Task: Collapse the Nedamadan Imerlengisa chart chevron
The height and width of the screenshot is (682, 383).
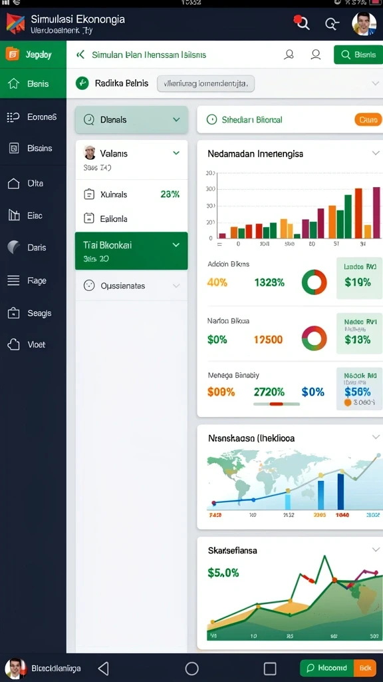Action: click(x=376, y=153)
